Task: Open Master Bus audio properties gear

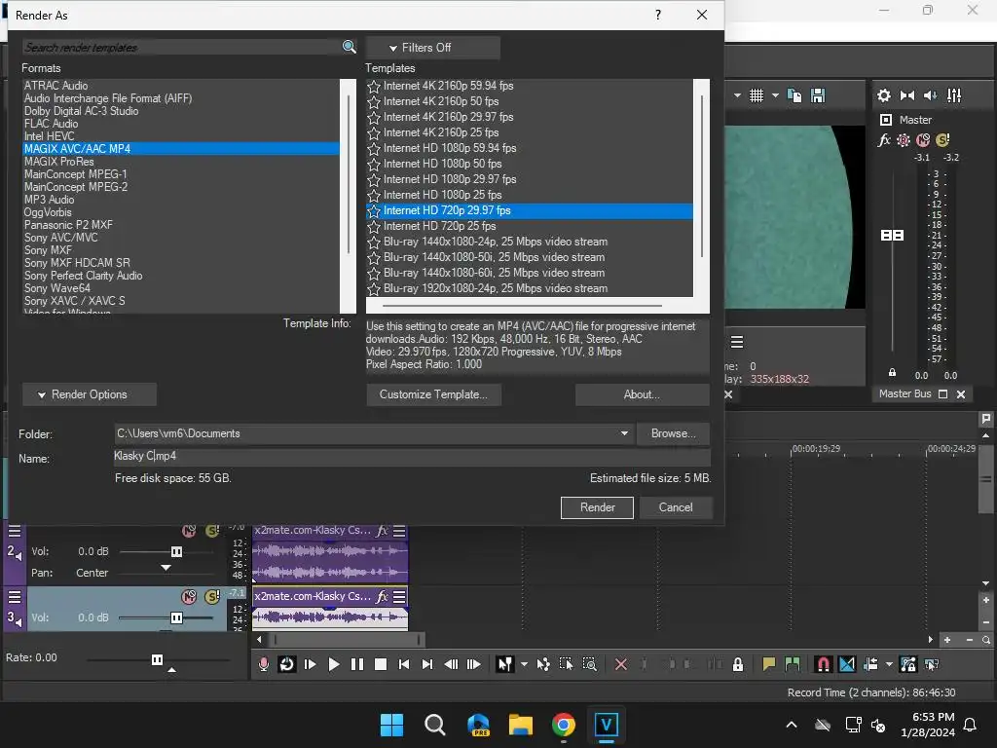Action: pyautogui.click(x=884, y=95)
